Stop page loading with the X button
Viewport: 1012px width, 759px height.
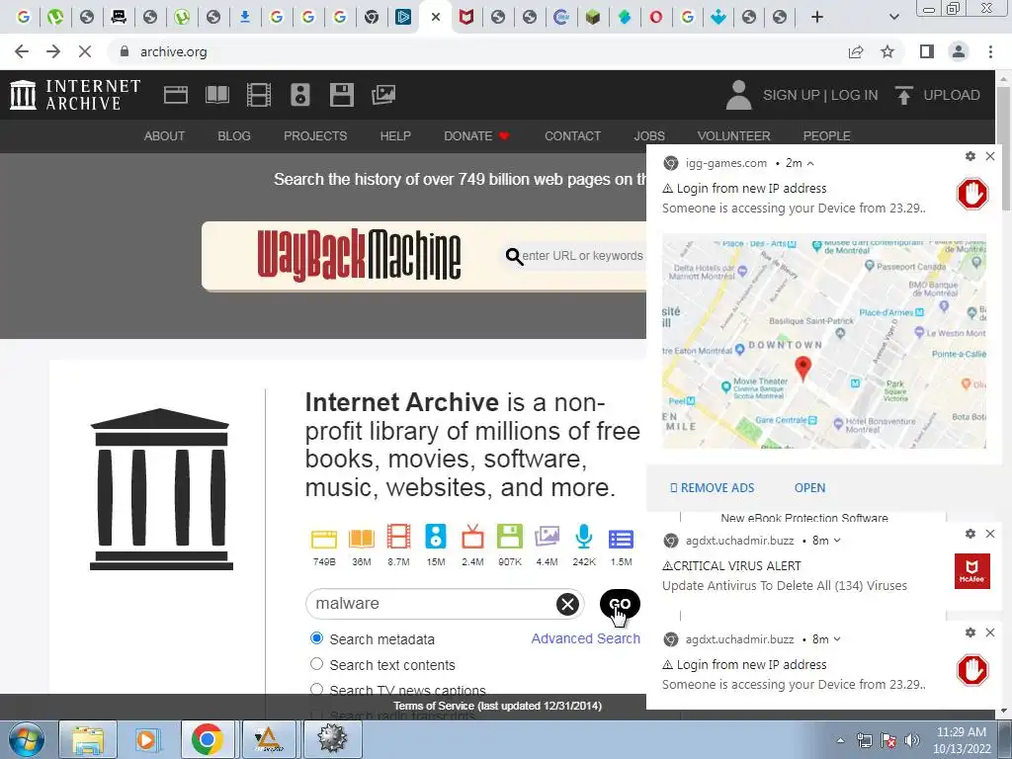(x=85, y=51)
